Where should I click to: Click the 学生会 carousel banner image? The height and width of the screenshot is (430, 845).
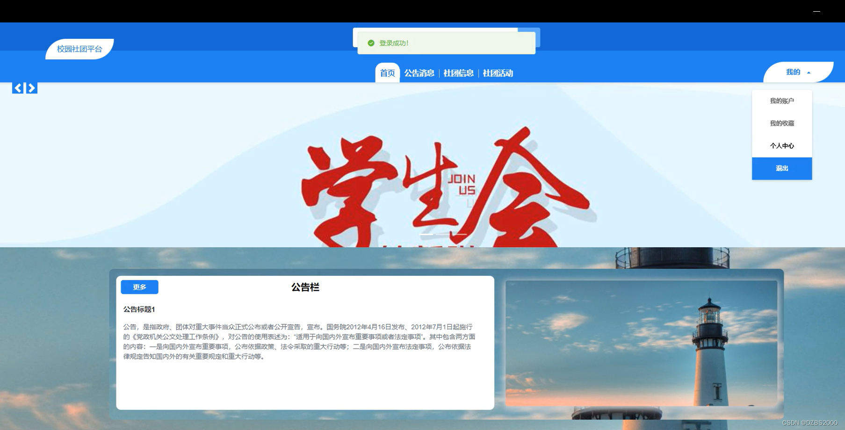pyautogui.click(x=422, y=165)
